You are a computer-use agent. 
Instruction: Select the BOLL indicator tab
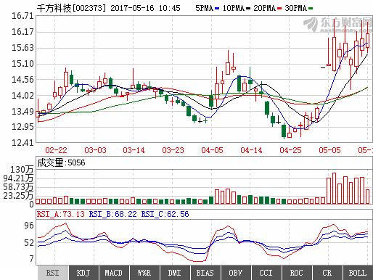358,273
